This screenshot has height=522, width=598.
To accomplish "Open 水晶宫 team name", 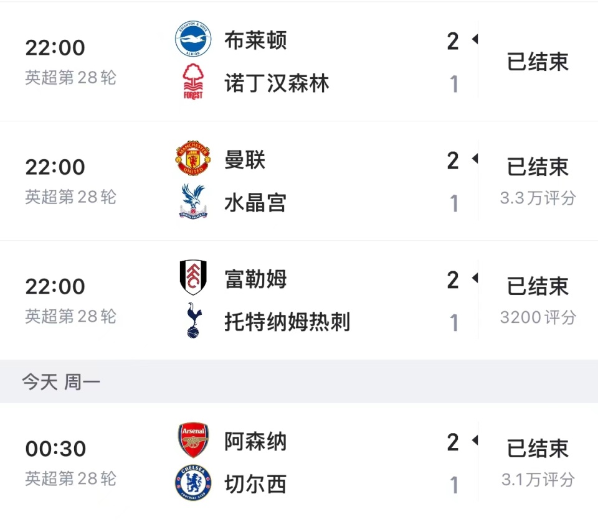I will [x=255, y=203].
